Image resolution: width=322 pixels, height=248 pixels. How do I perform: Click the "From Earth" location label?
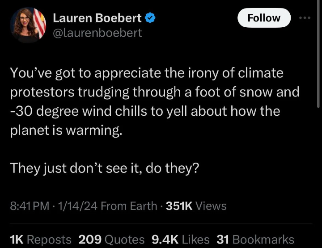coord(129,206)
